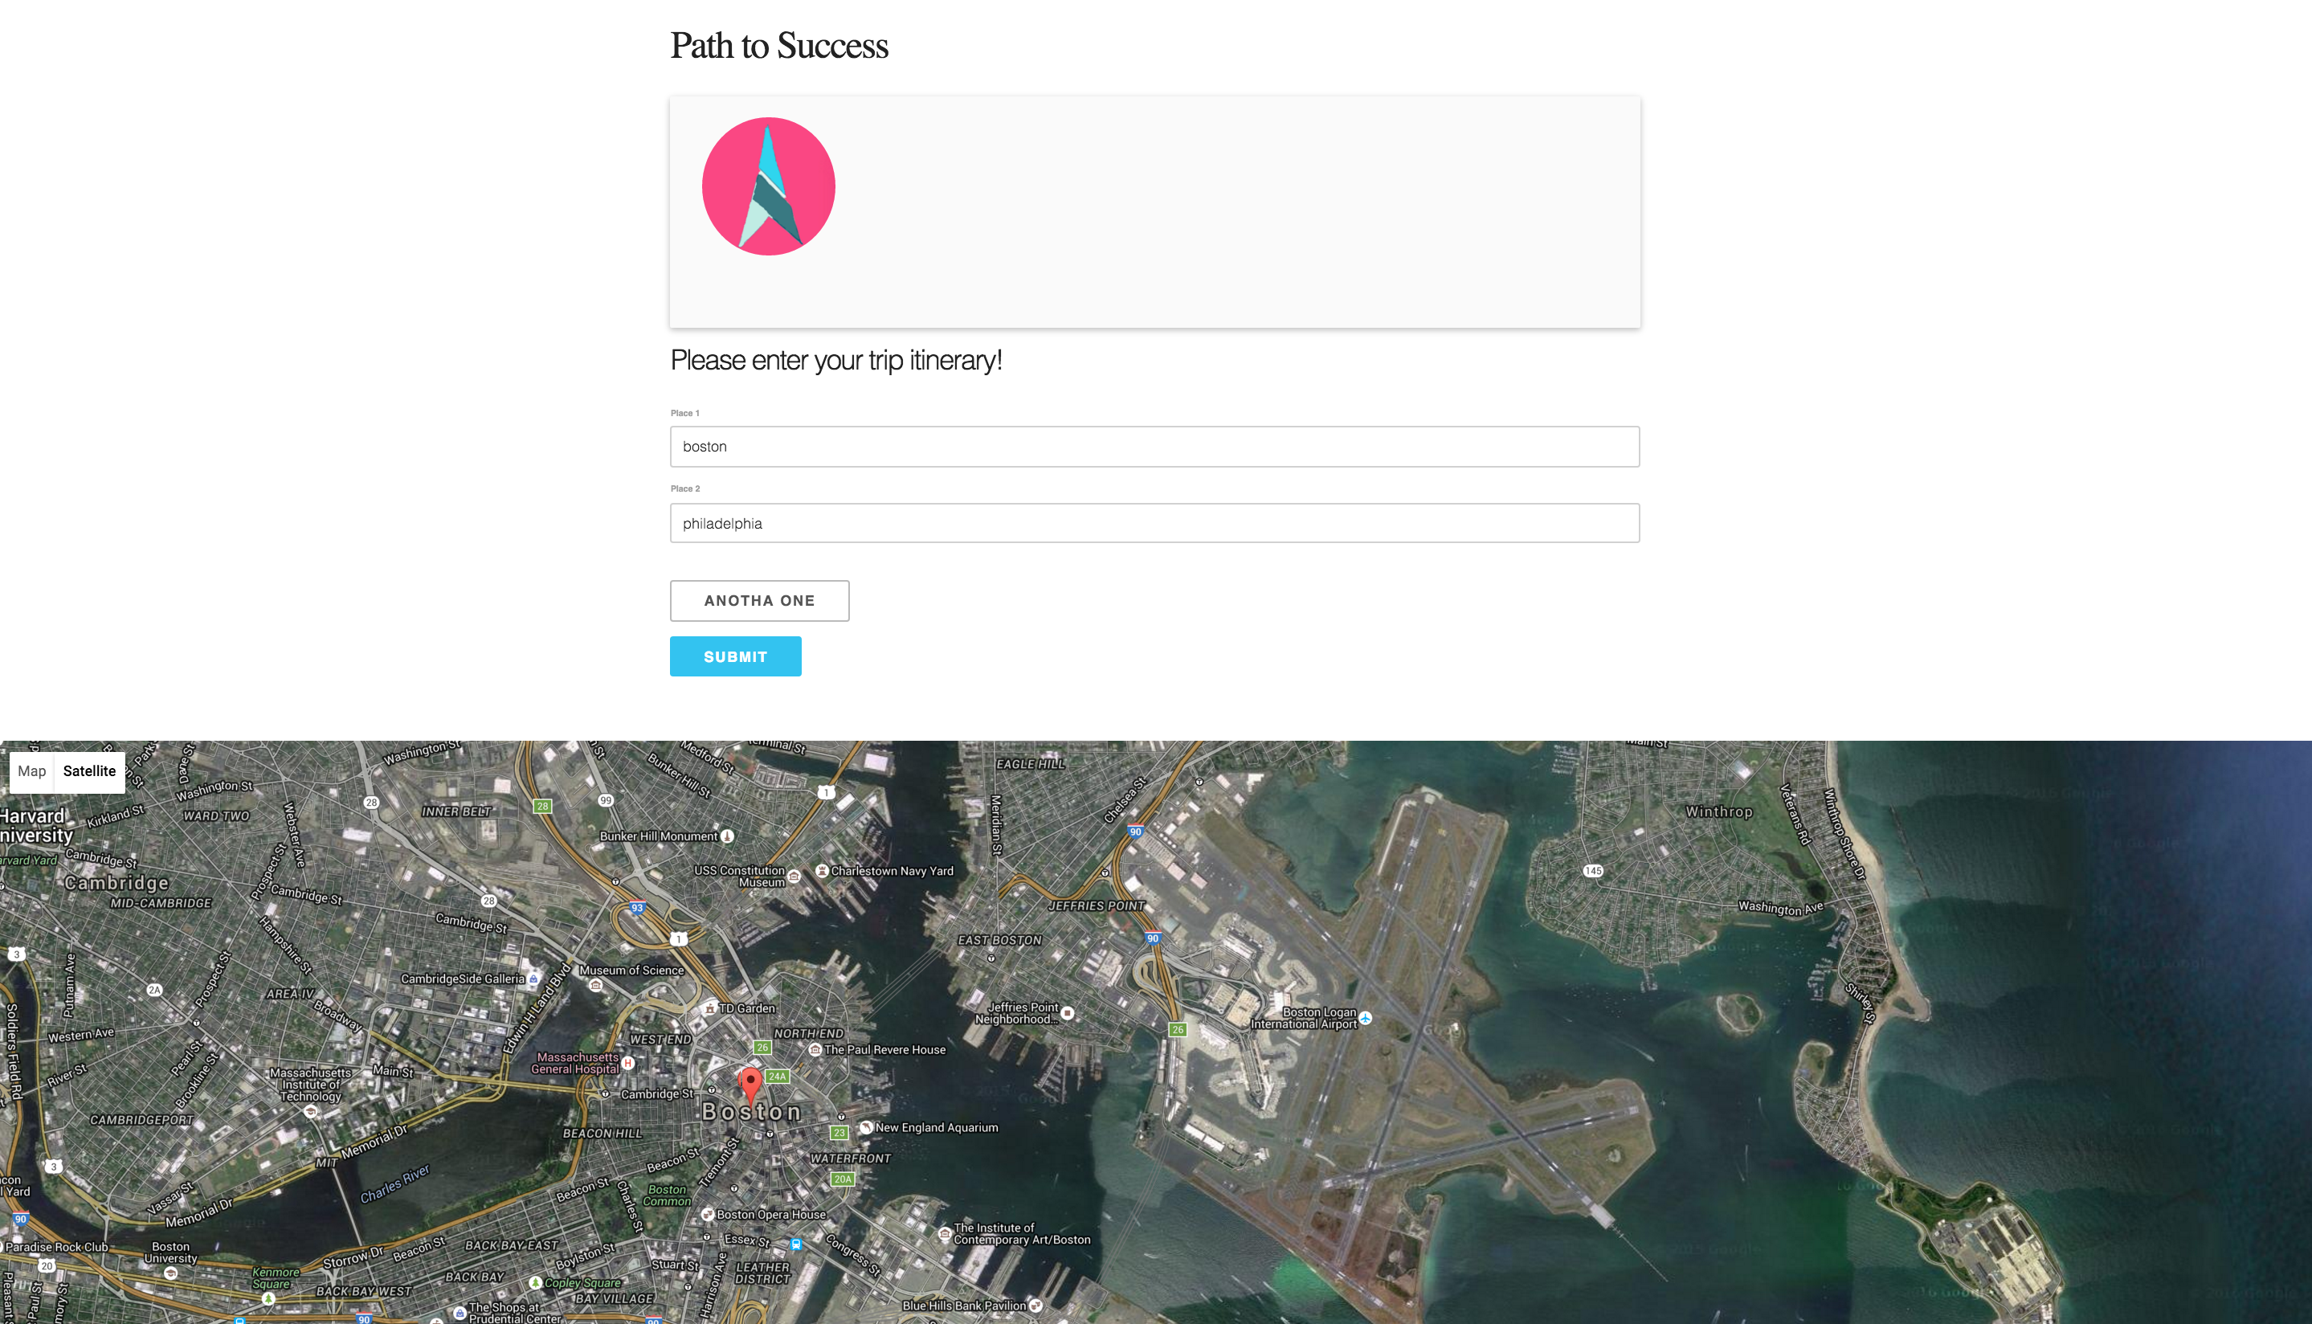Click the Museum of Science icon
Image resolution: width=2312 pixels, height=1324 pixels.
pos(595,985)
